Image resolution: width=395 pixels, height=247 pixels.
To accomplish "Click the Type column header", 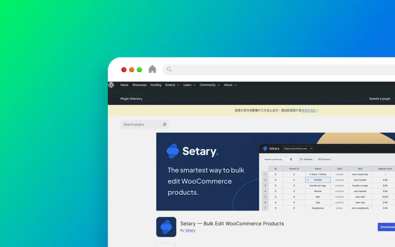I will pyautogui.click(x=339, y=169).
